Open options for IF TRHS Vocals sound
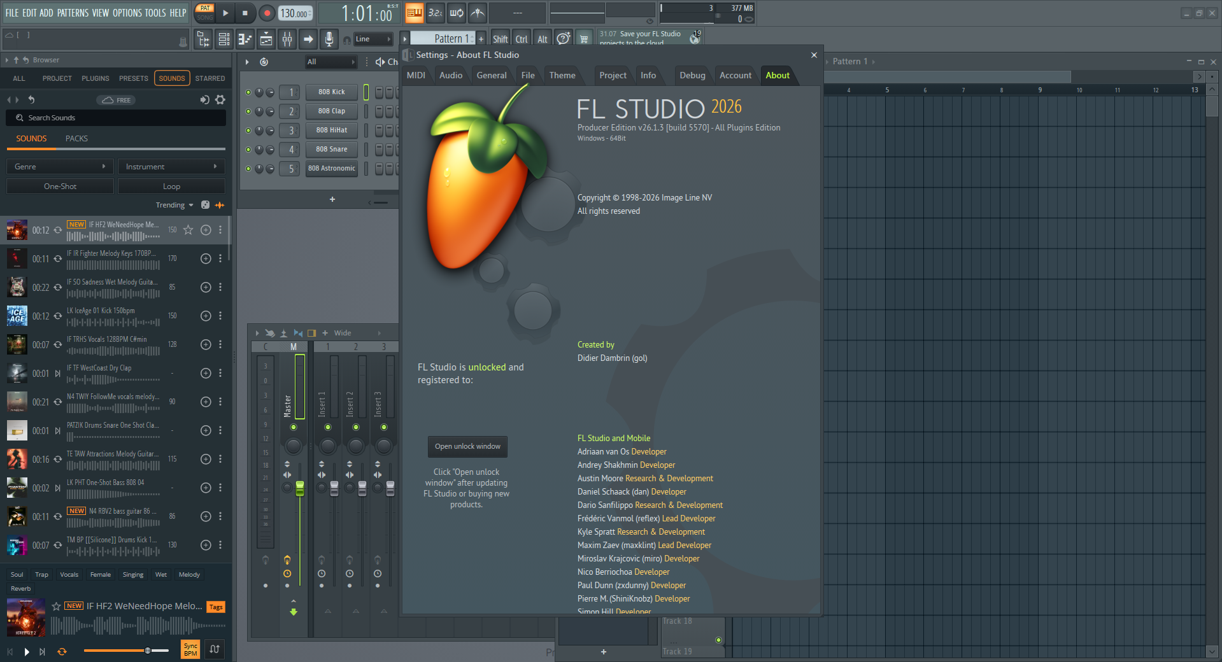The image size is (1222, 662). (220, 344)
